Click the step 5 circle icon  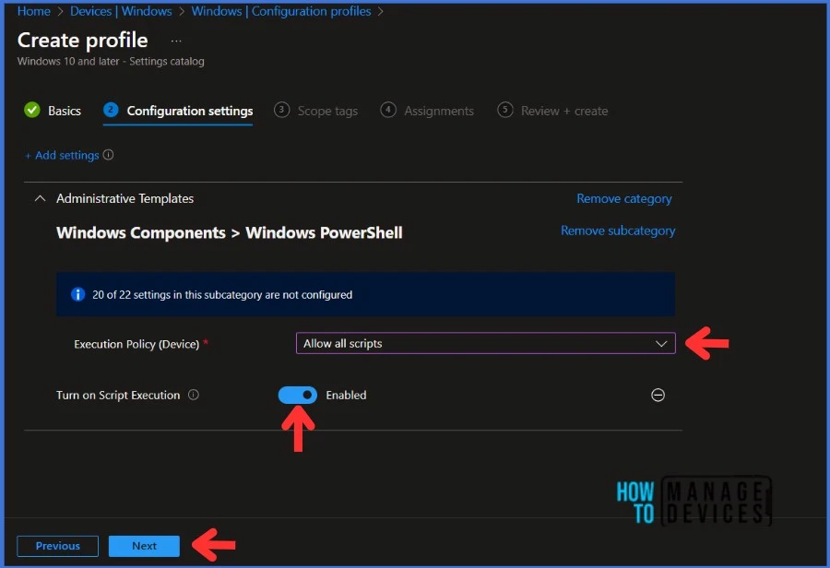pos(505,110)
